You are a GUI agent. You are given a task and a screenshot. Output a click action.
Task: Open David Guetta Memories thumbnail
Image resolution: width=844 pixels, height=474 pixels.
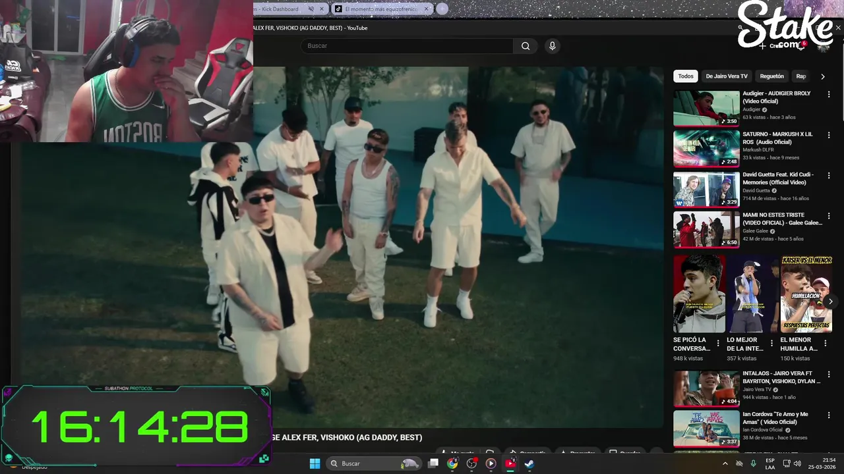point(706,190)
